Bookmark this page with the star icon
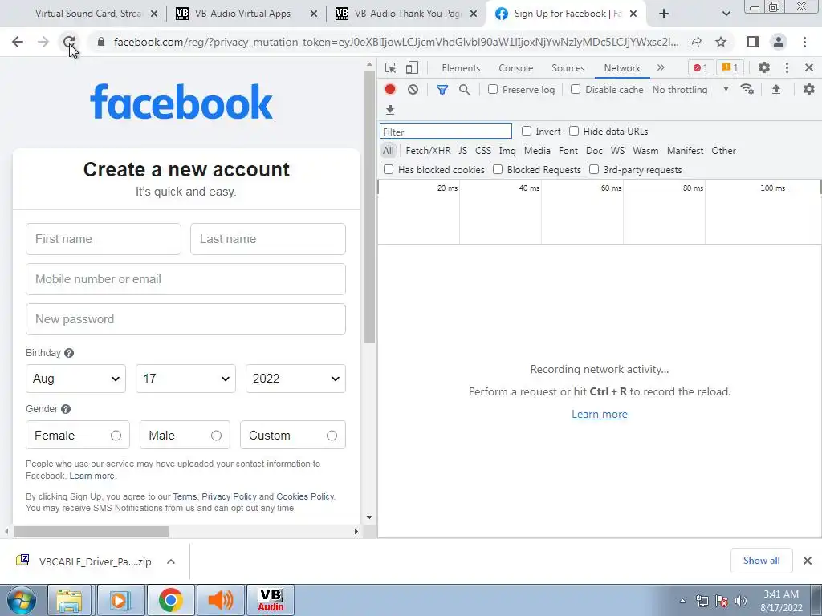The width and height of the screenshot is (822, 616). point(721,42)
